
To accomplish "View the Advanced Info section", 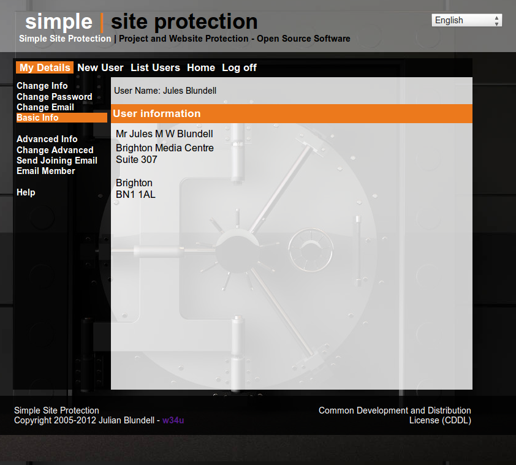I will pyautogui.click(x=47, y=139).
